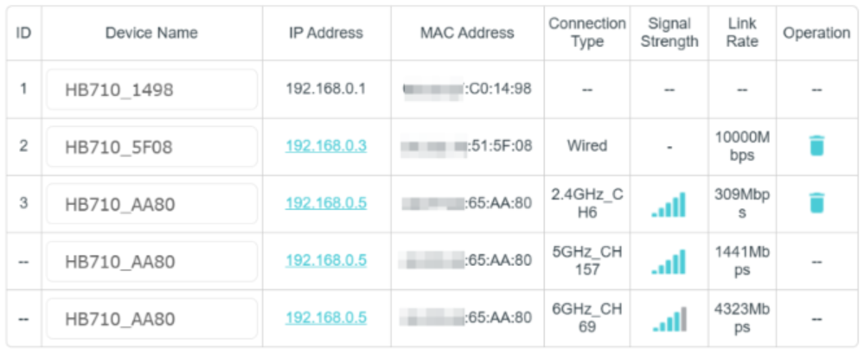Delete the HB710_AA80 device in row 3

(x=816, y=203)
